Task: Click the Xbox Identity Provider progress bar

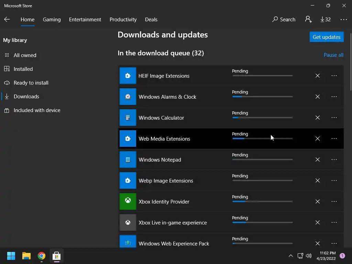Action: coord(262,201)
